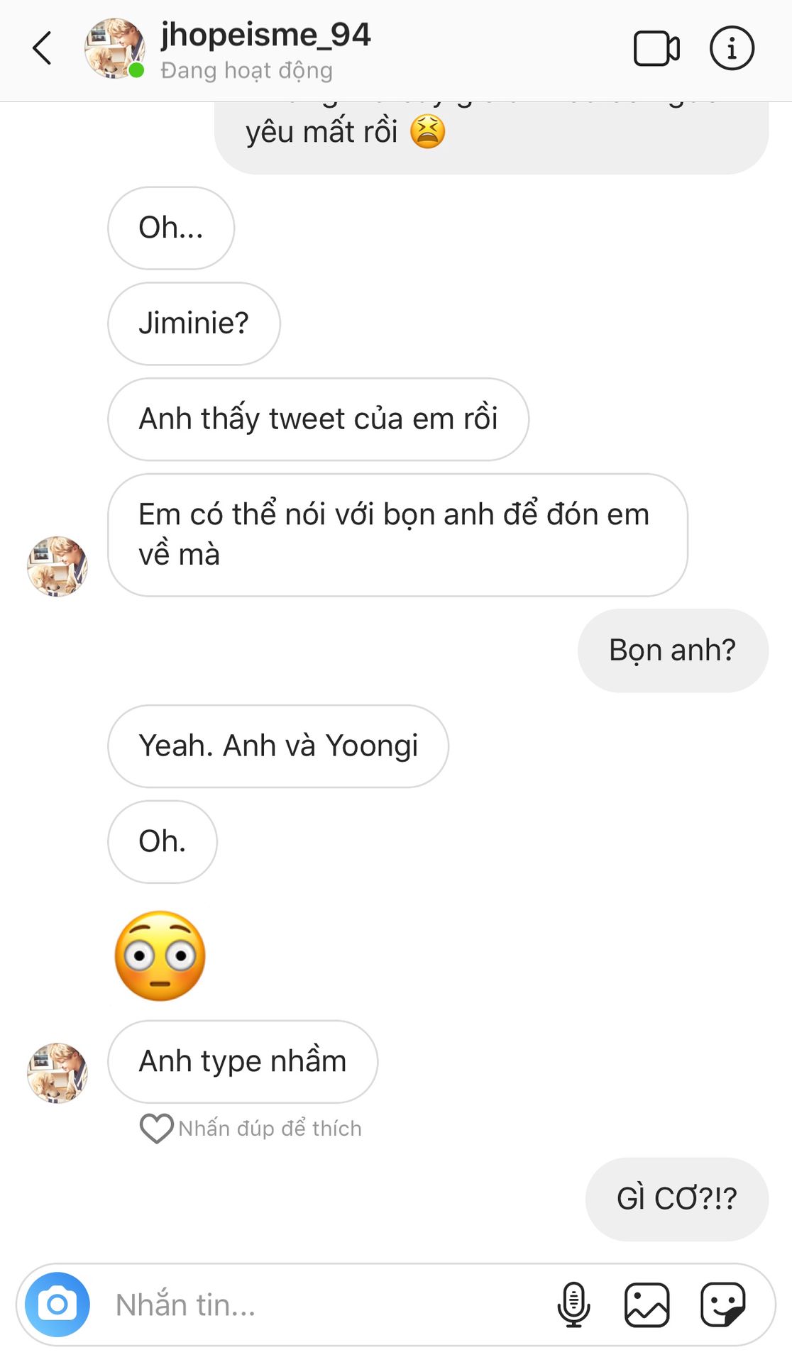
Task: Tap "Nhấn đúp để thích" label
Action: pos(270,1128)
